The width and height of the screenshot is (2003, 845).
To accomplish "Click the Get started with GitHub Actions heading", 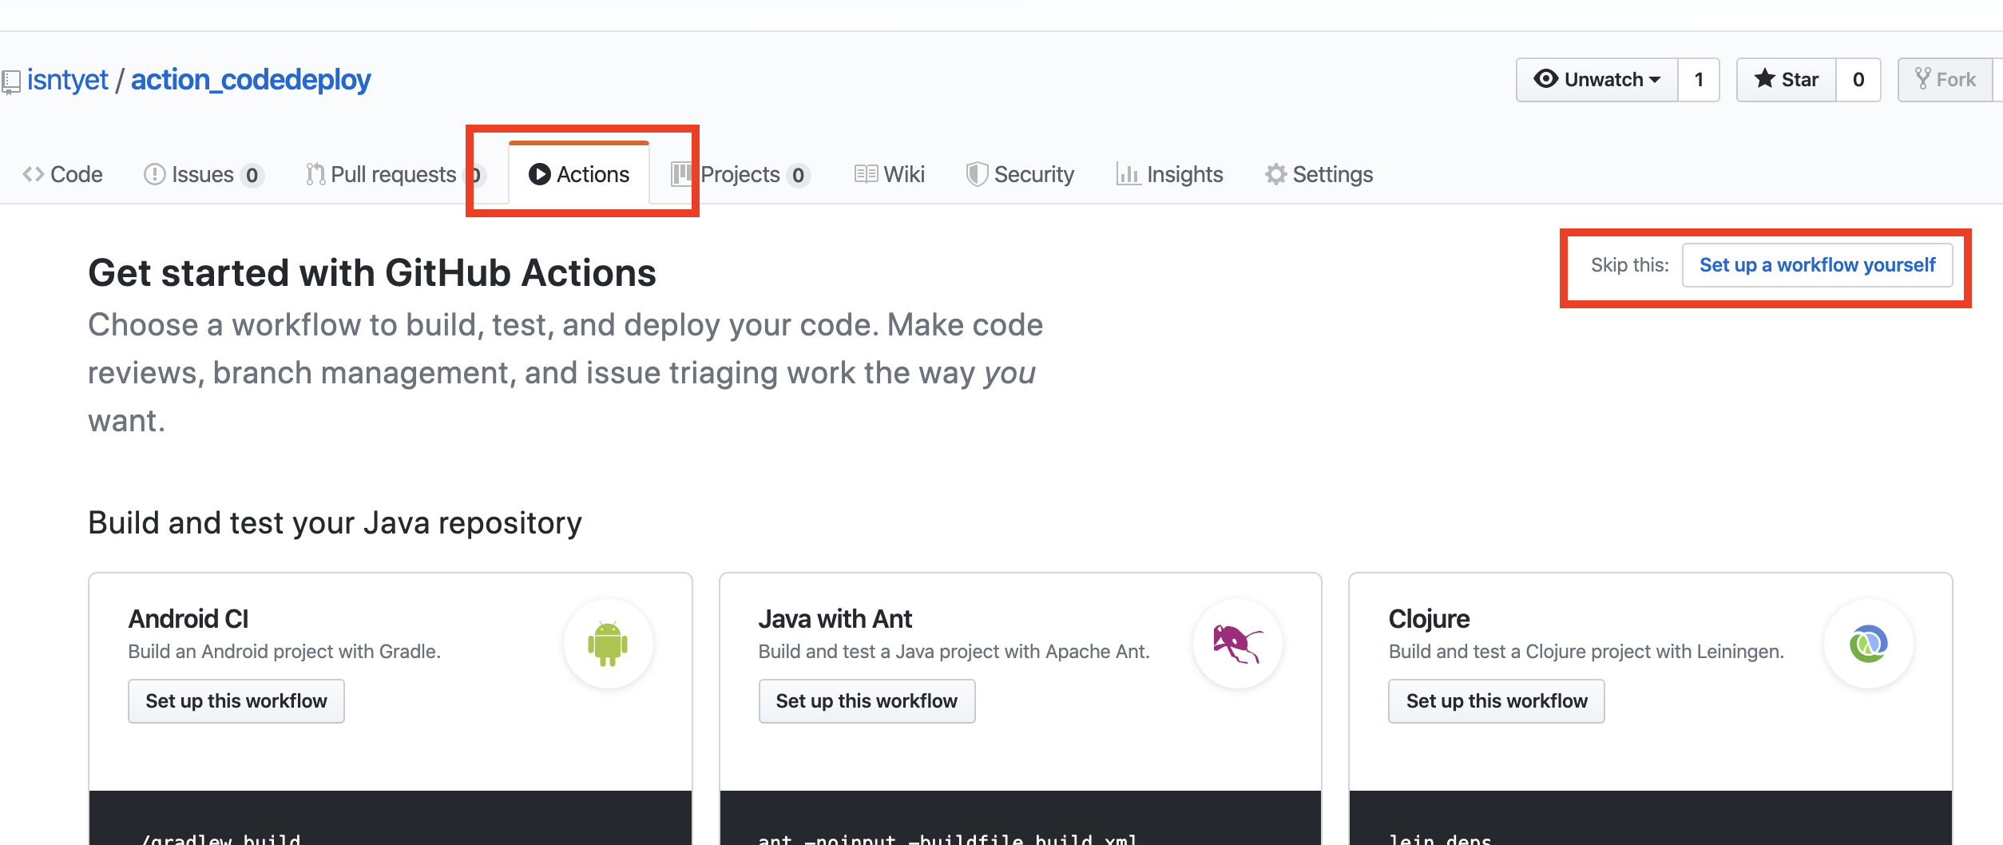I will (372, 273).
